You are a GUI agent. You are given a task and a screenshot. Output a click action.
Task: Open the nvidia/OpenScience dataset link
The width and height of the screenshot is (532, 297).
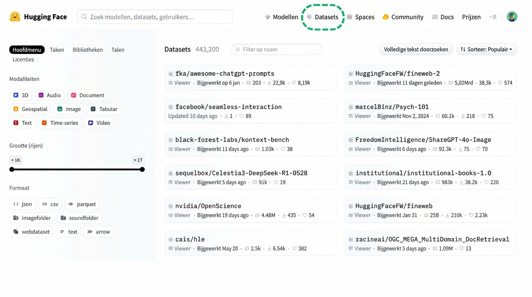tap(208, 206)
